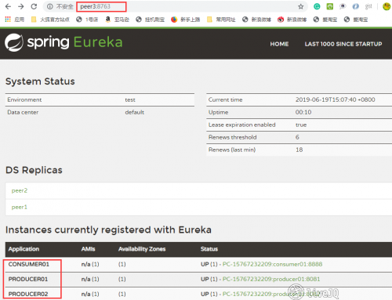This screenshot has height=300, width=392.
Task: Open the 1号店 bookmark
Action: point(87,20)
